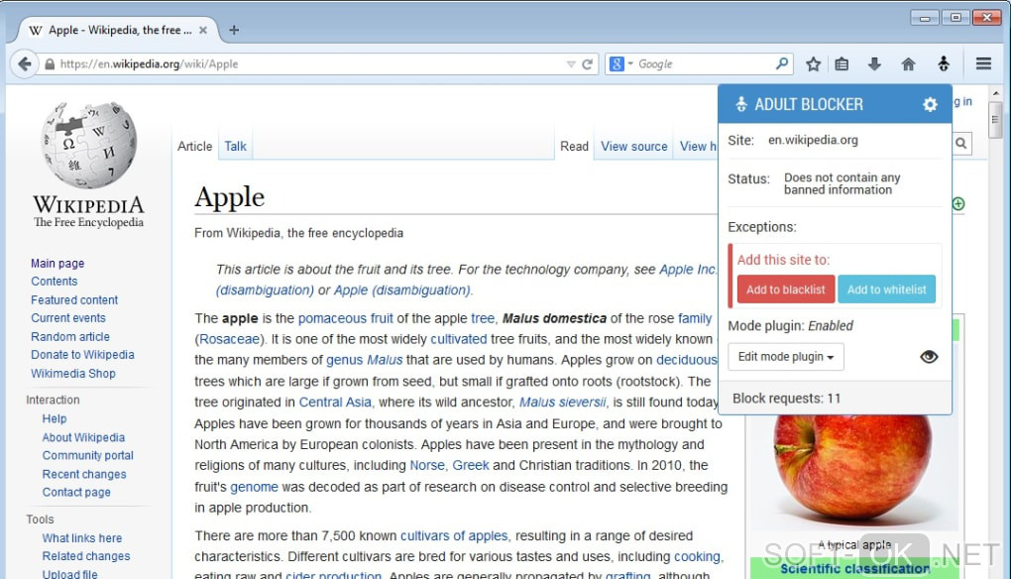Open Related changes tool link
This screenshot has height=579, width=1011.
pos(86,556)
